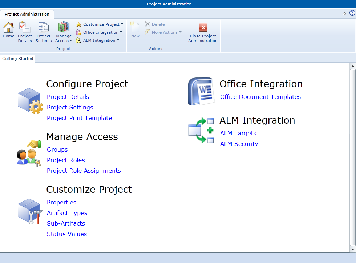
Task: Expand the Customize Project dropdown
Action: click(x=100, y=24)
